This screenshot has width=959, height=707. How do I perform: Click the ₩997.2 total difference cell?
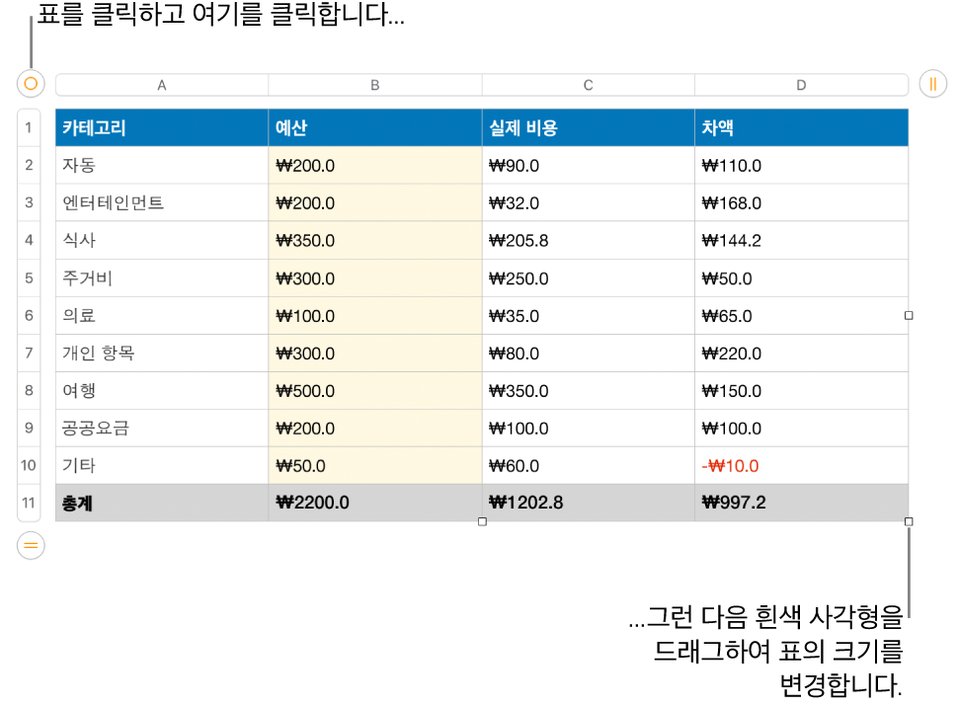pyautogui.click(x=801, y=503)
